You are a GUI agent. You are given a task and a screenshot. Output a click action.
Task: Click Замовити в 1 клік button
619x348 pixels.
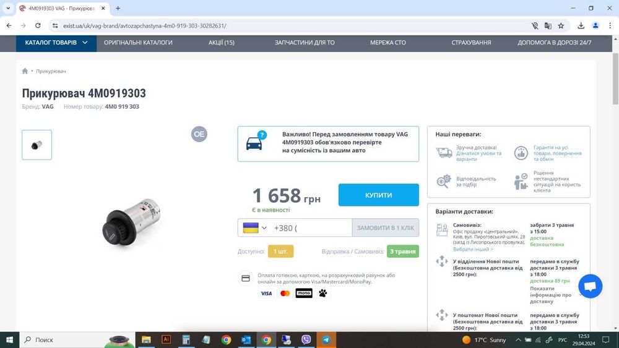385,228
